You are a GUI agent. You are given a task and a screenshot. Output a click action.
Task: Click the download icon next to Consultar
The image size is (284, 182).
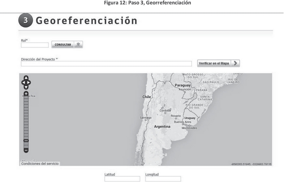78,45
